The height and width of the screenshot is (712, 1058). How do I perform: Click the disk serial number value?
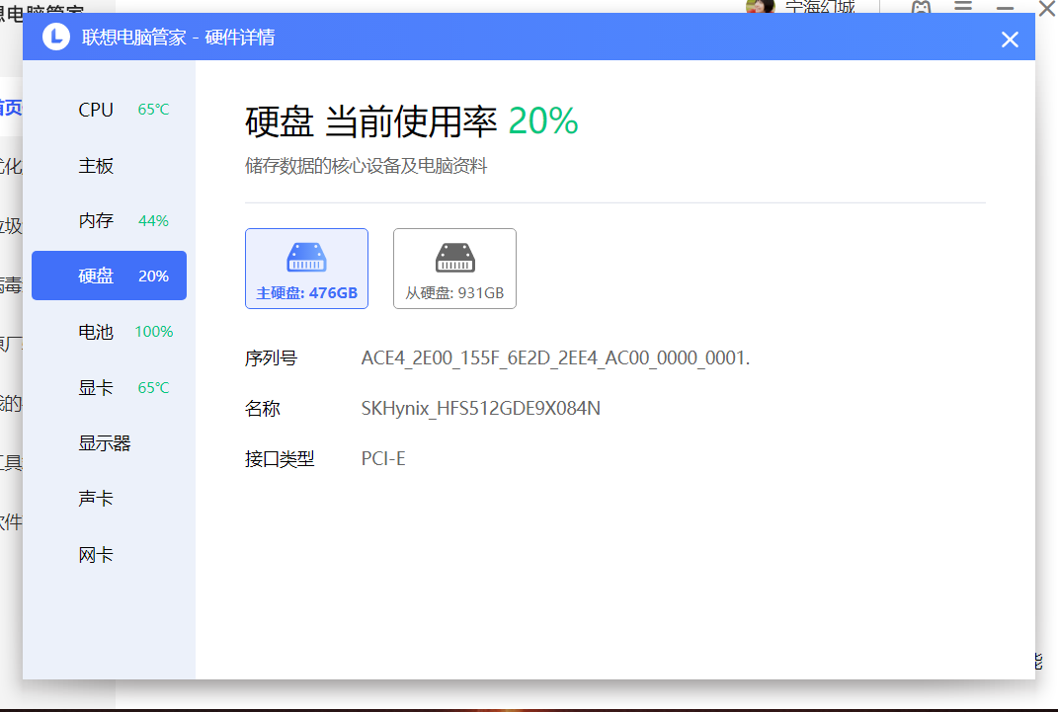click(x=555, y=358)
